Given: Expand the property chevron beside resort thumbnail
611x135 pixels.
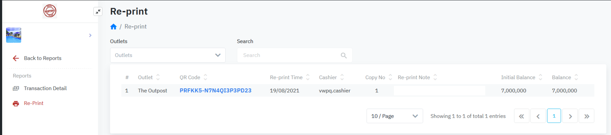Looking at the screenshot, I should tap(90, 35).
